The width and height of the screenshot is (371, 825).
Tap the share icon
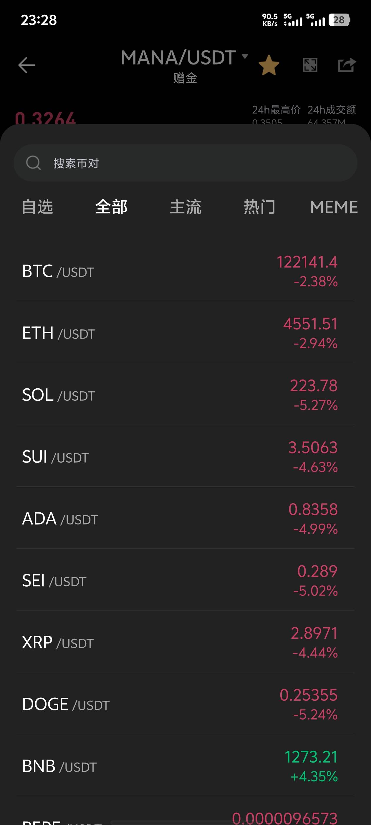coord(347,65)
